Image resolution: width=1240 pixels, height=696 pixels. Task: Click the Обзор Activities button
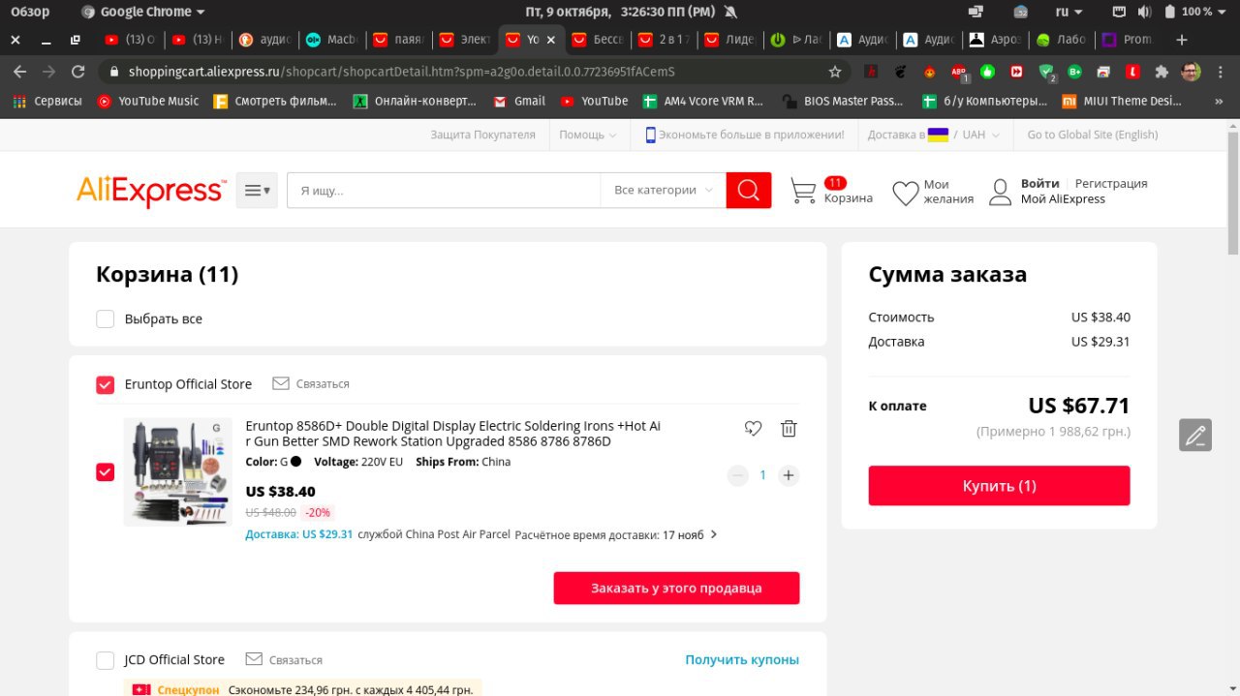coord(30,12)
